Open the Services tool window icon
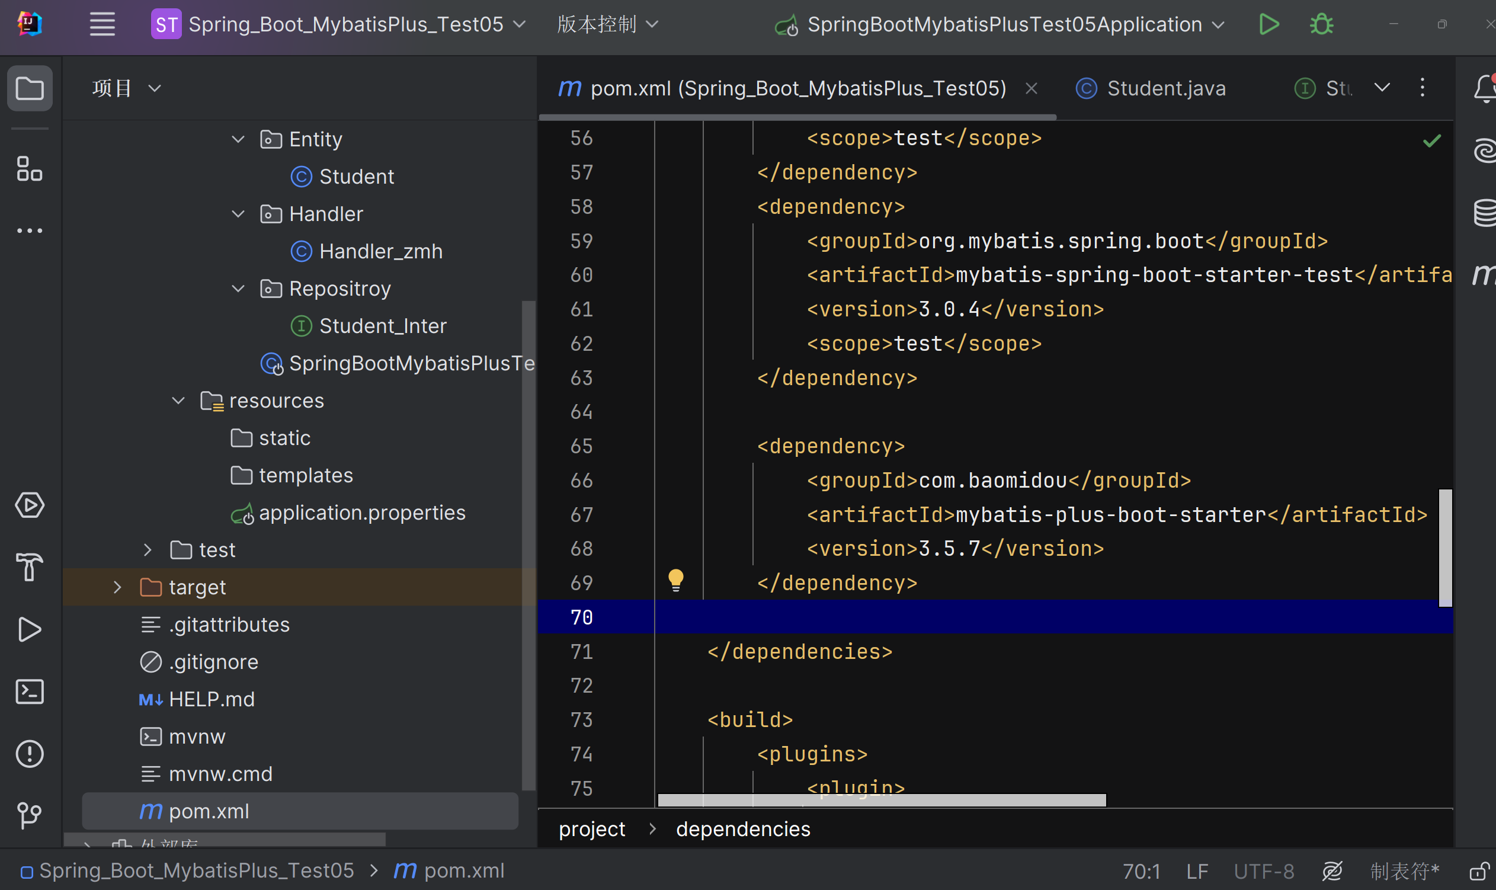1496x890 pixels. point(30,505)
